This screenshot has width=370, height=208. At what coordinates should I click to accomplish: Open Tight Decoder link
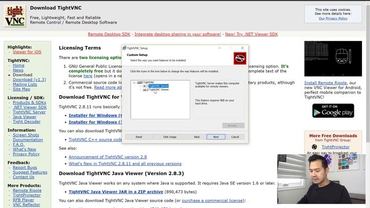pos(27,121)
